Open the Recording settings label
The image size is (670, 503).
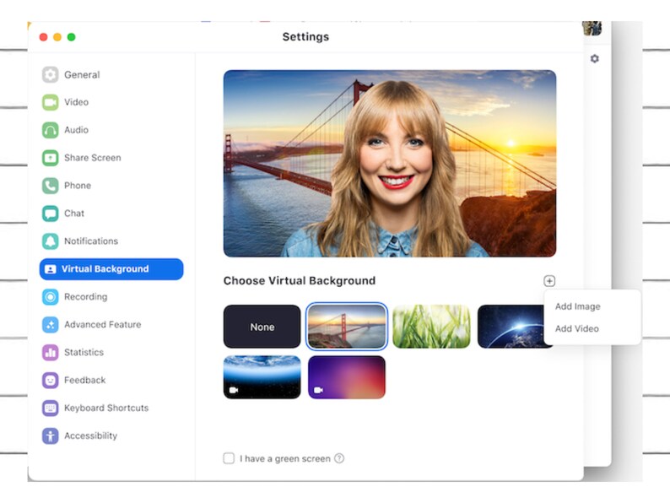click(x=86, y=296)
